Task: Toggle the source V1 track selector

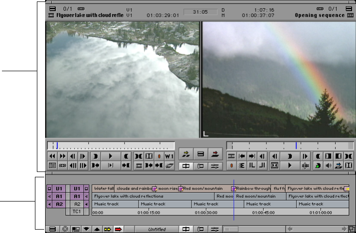Action: tap(59, 188)
